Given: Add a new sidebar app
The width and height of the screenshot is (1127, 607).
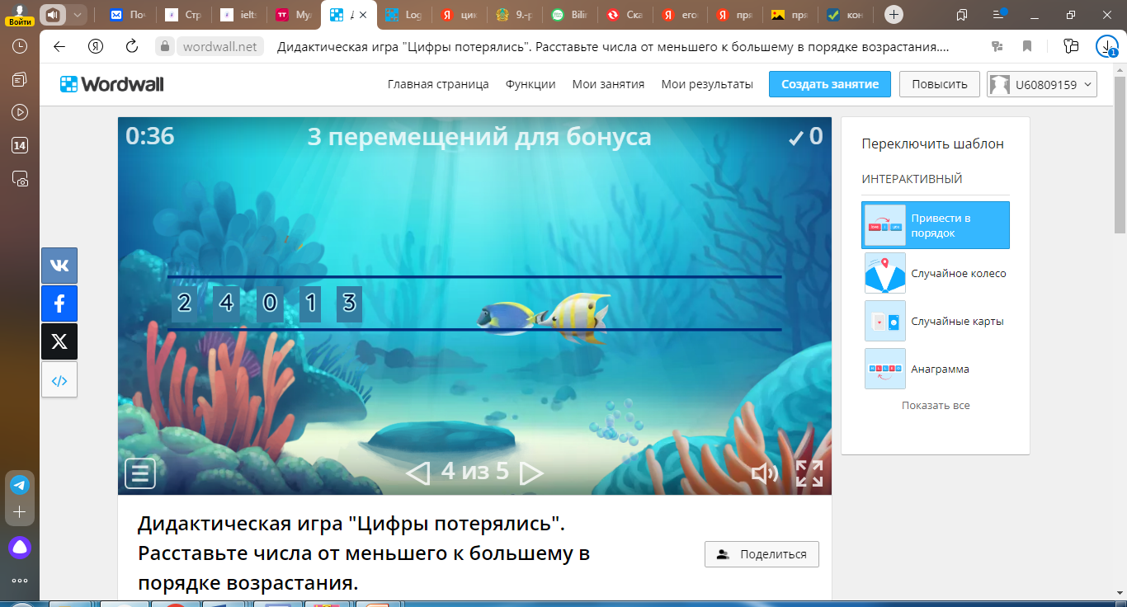Looking at the screenshot, I should point(20,512).
